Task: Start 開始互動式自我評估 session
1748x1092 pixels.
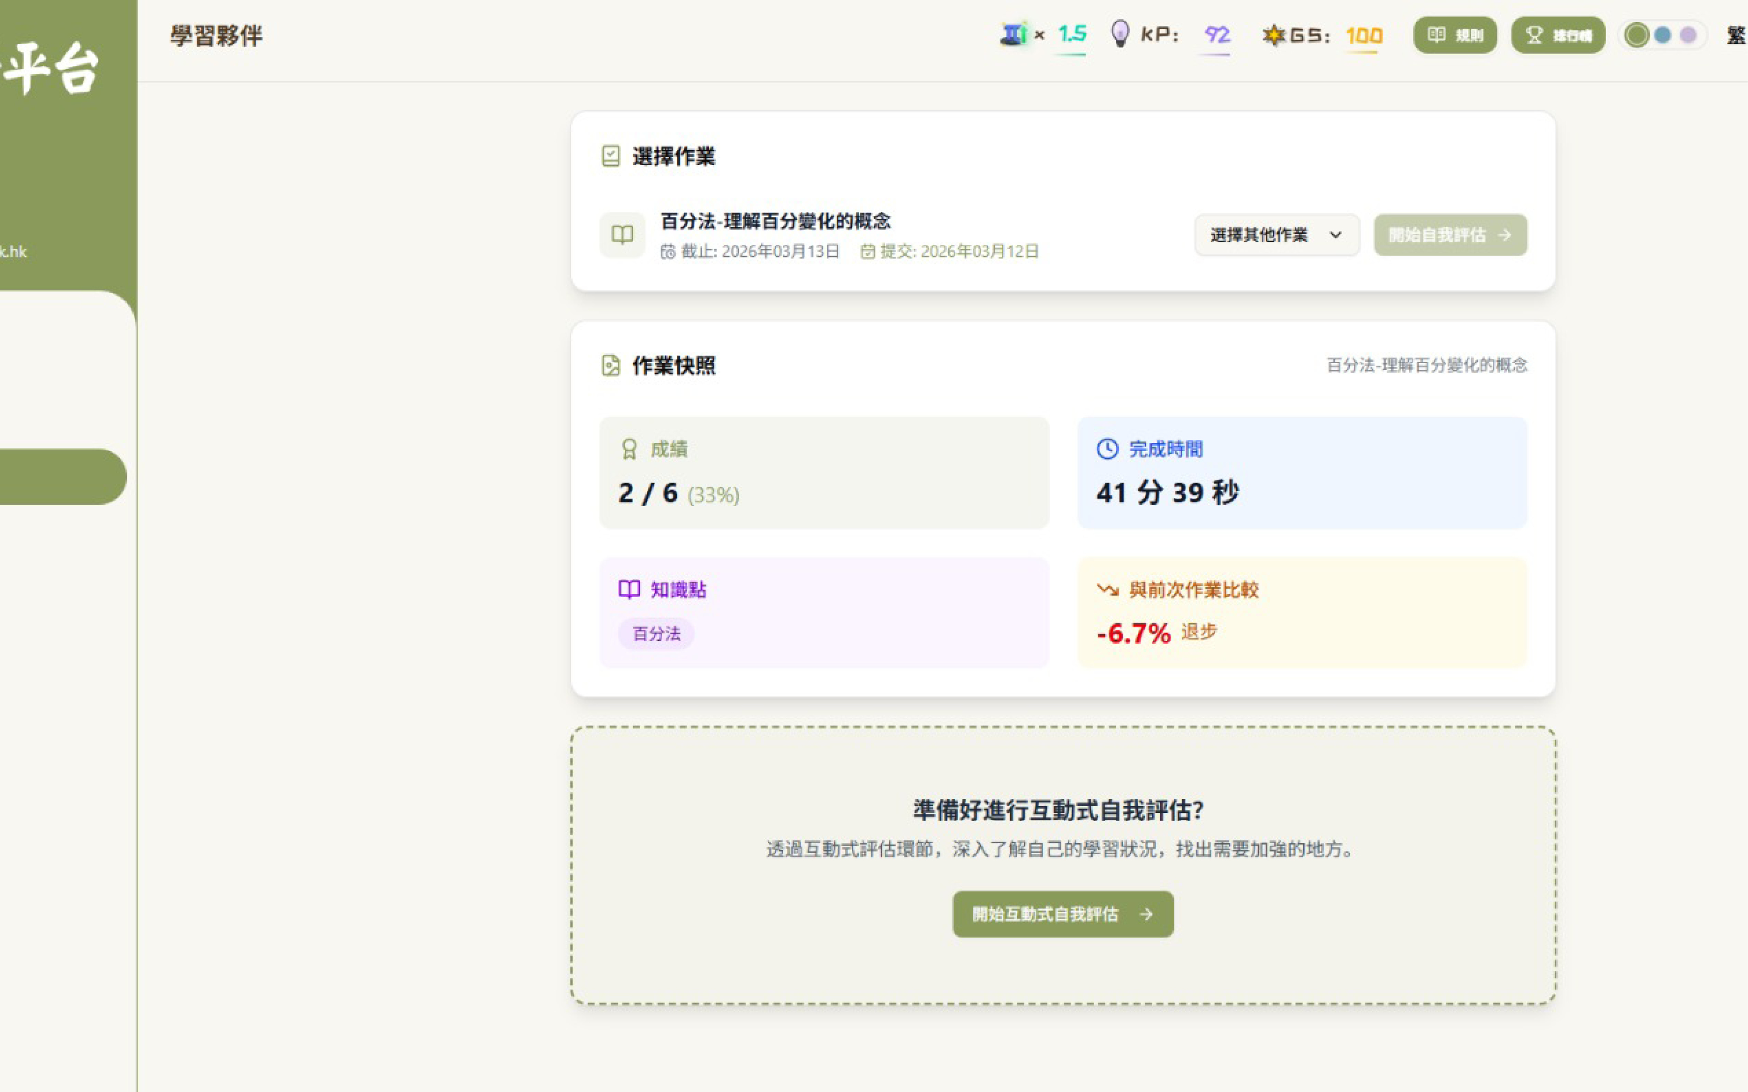Action: [x=1063, y=914]
